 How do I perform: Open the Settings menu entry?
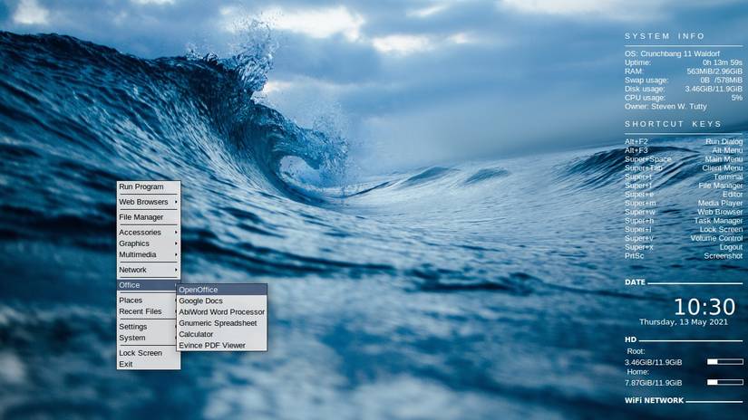coord(149,327)
